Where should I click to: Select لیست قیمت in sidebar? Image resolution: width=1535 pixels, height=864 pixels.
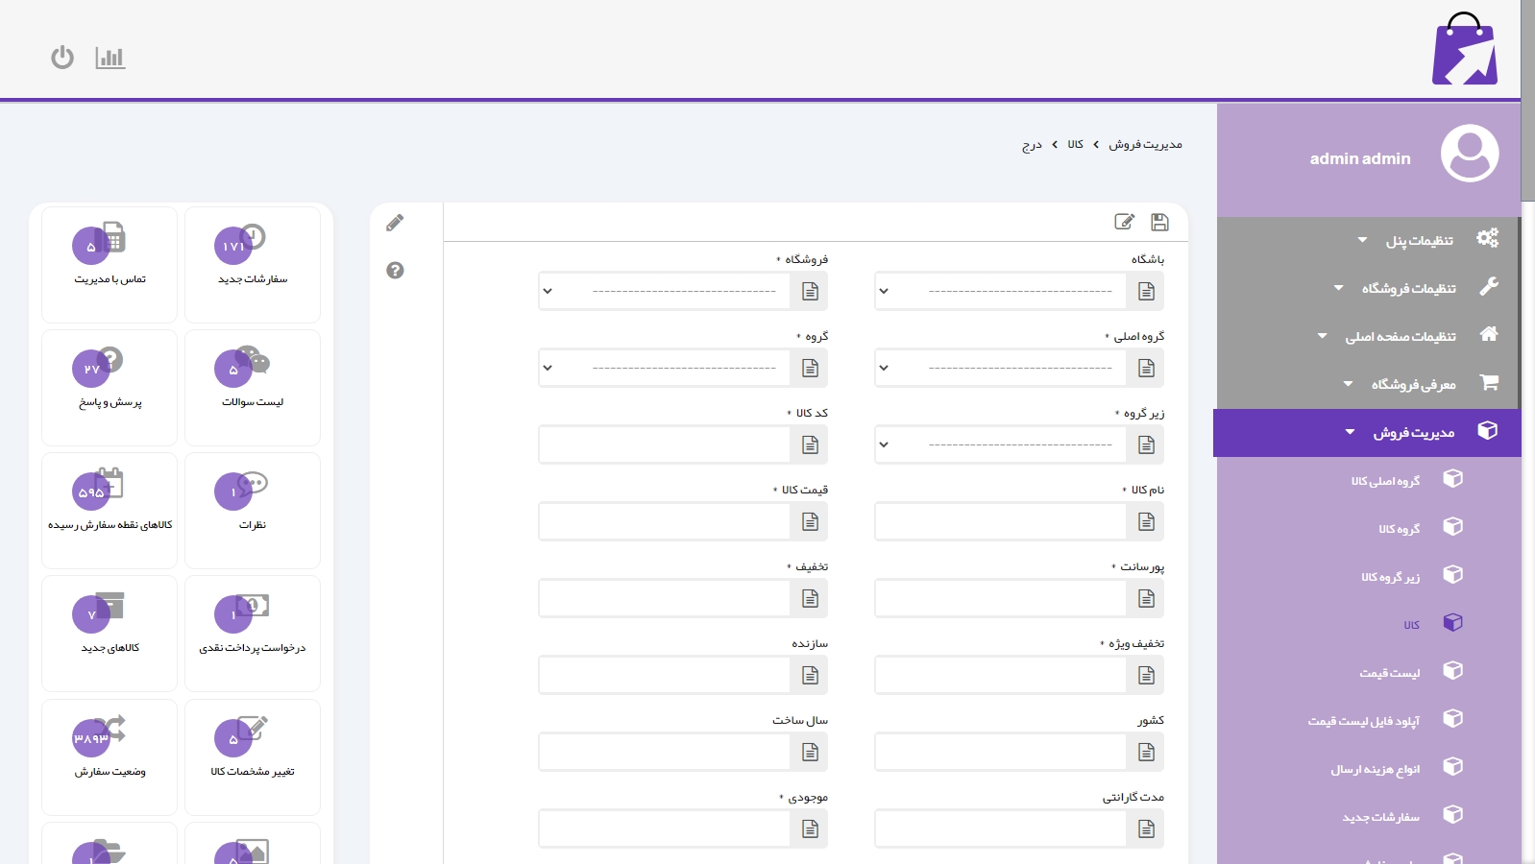click(x=1389, y=673)
